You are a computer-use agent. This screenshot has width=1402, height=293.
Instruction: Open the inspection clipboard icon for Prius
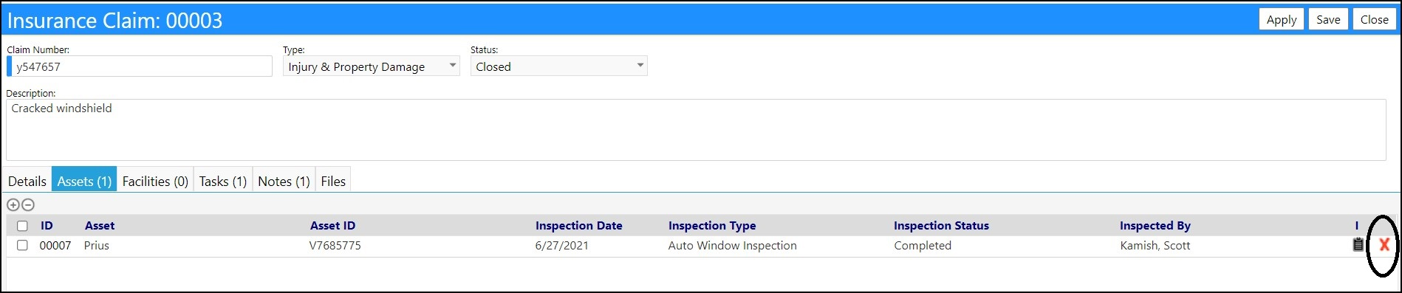[x=1358, y=244]
